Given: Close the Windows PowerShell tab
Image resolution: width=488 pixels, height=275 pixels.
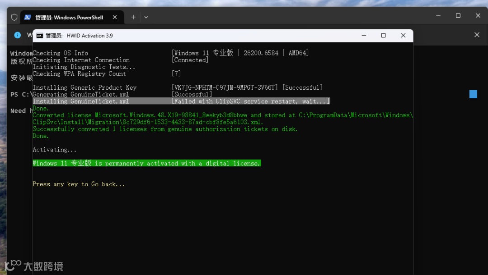Looking at the screenshot, I should click(x=115, y=17).
